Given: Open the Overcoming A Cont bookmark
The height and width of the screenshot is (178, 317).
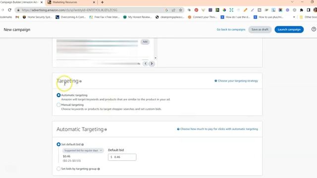Looking at the screenshot, I should (x=71, y=17).
